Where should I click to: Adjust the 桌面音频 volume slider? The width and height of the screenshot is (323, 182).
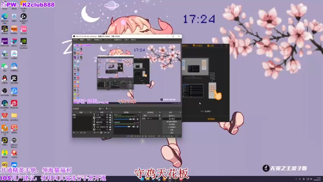122,127
